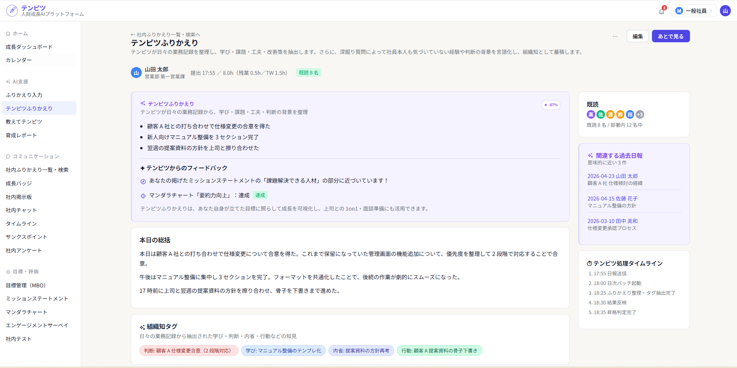
Task: Select tag 学び: マニュアル整備のテンプレ化
Action: click(x=283, y=351)
